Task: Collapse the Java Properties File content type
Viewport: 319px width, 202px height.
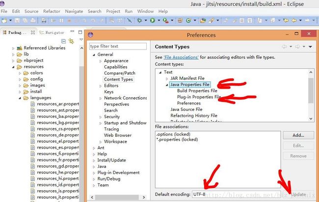Action: click(x=167, y=85)
